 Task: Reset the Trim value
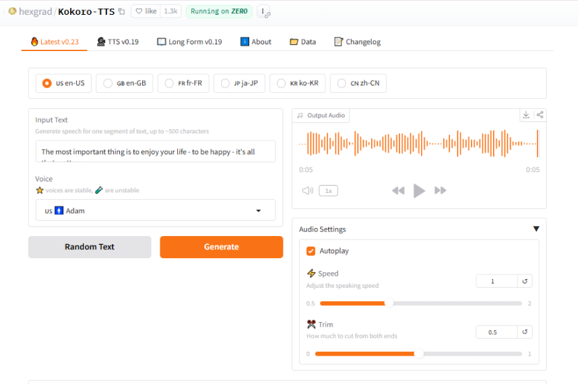(525, 332)
